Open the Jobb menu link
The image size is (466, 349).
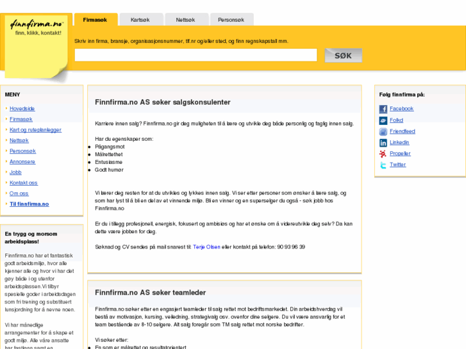coord(15,172)
